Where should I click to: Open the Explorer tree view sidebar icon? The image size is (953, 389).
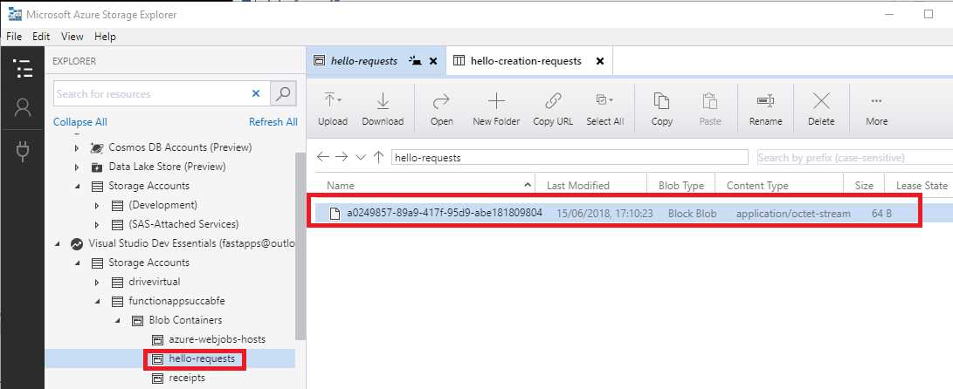23,69
